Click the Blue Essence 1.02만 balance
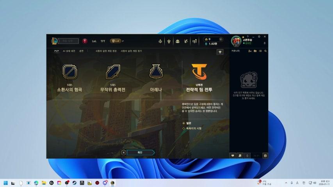333x187 pixels. (211, 44)
